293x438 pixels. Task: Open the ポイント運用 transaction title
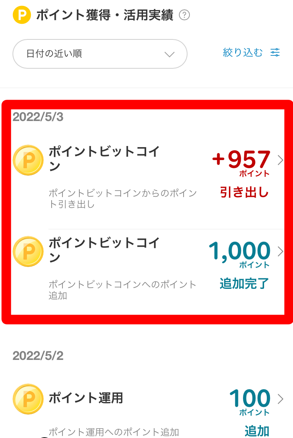coord(86,398)
